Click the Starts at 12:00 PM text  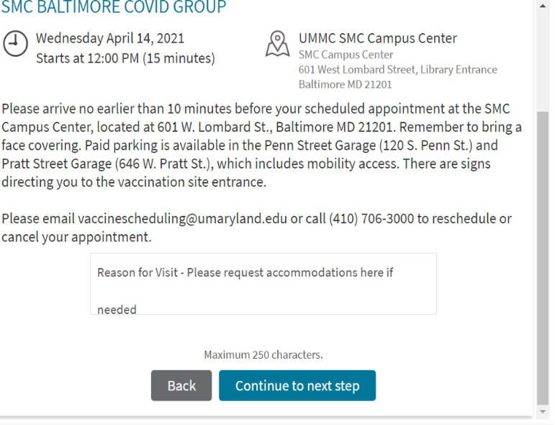(x=125, y=58)
